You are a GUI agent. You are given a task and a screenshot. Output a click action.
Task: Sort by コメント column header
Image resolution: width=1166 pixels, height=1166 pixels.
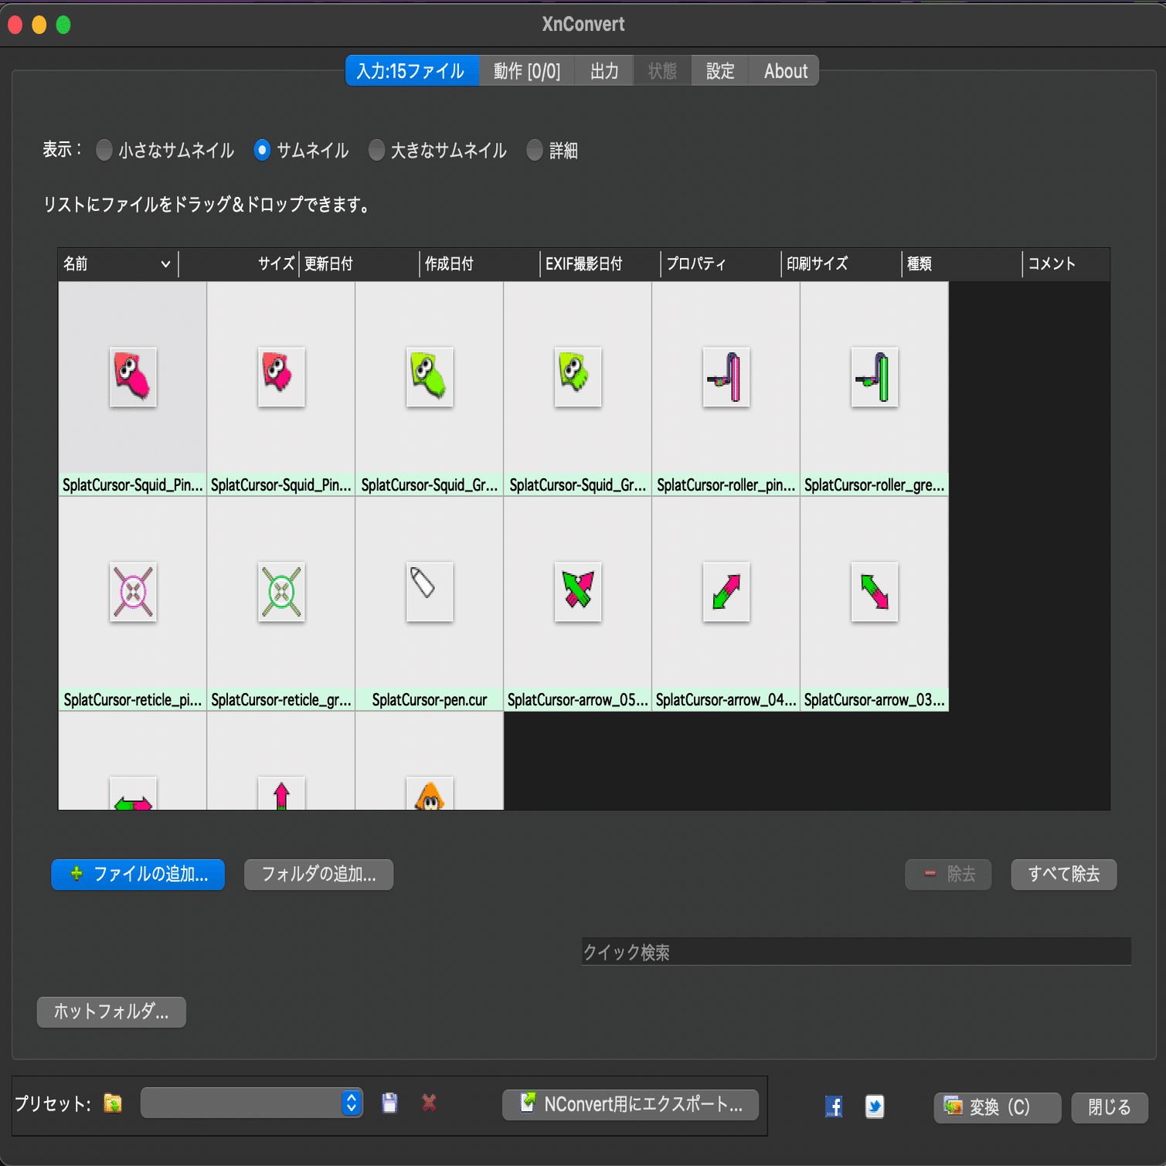click(1066, 264)
